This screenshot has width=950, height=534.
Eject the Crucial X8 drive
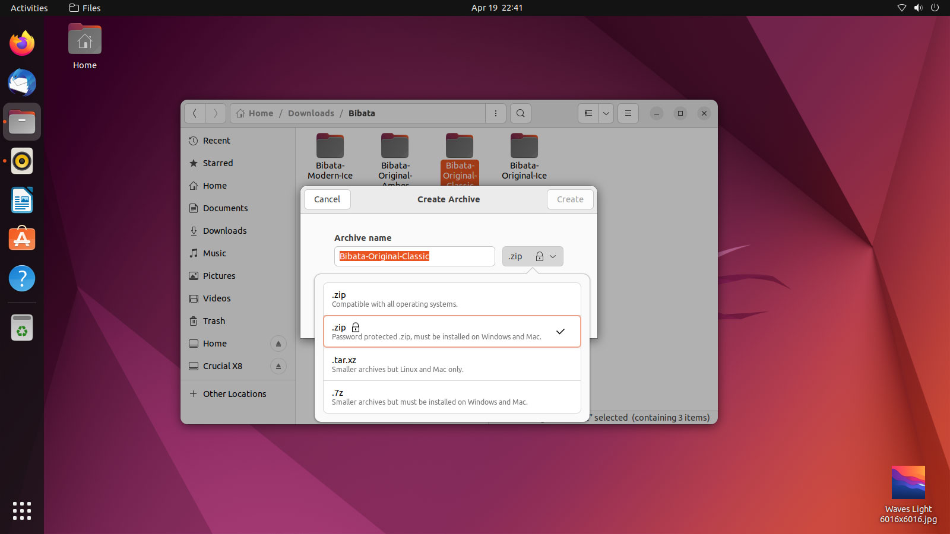click(x=278, y=366)
